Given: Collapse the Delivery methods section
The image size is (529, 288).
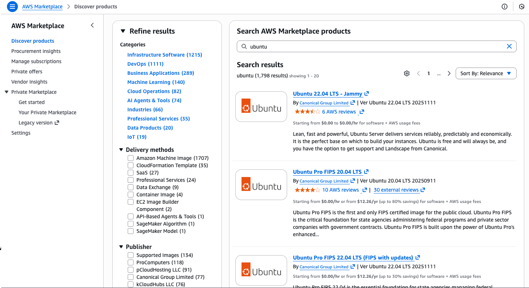Looking at the screenshot, I should (x=121, y=149).
